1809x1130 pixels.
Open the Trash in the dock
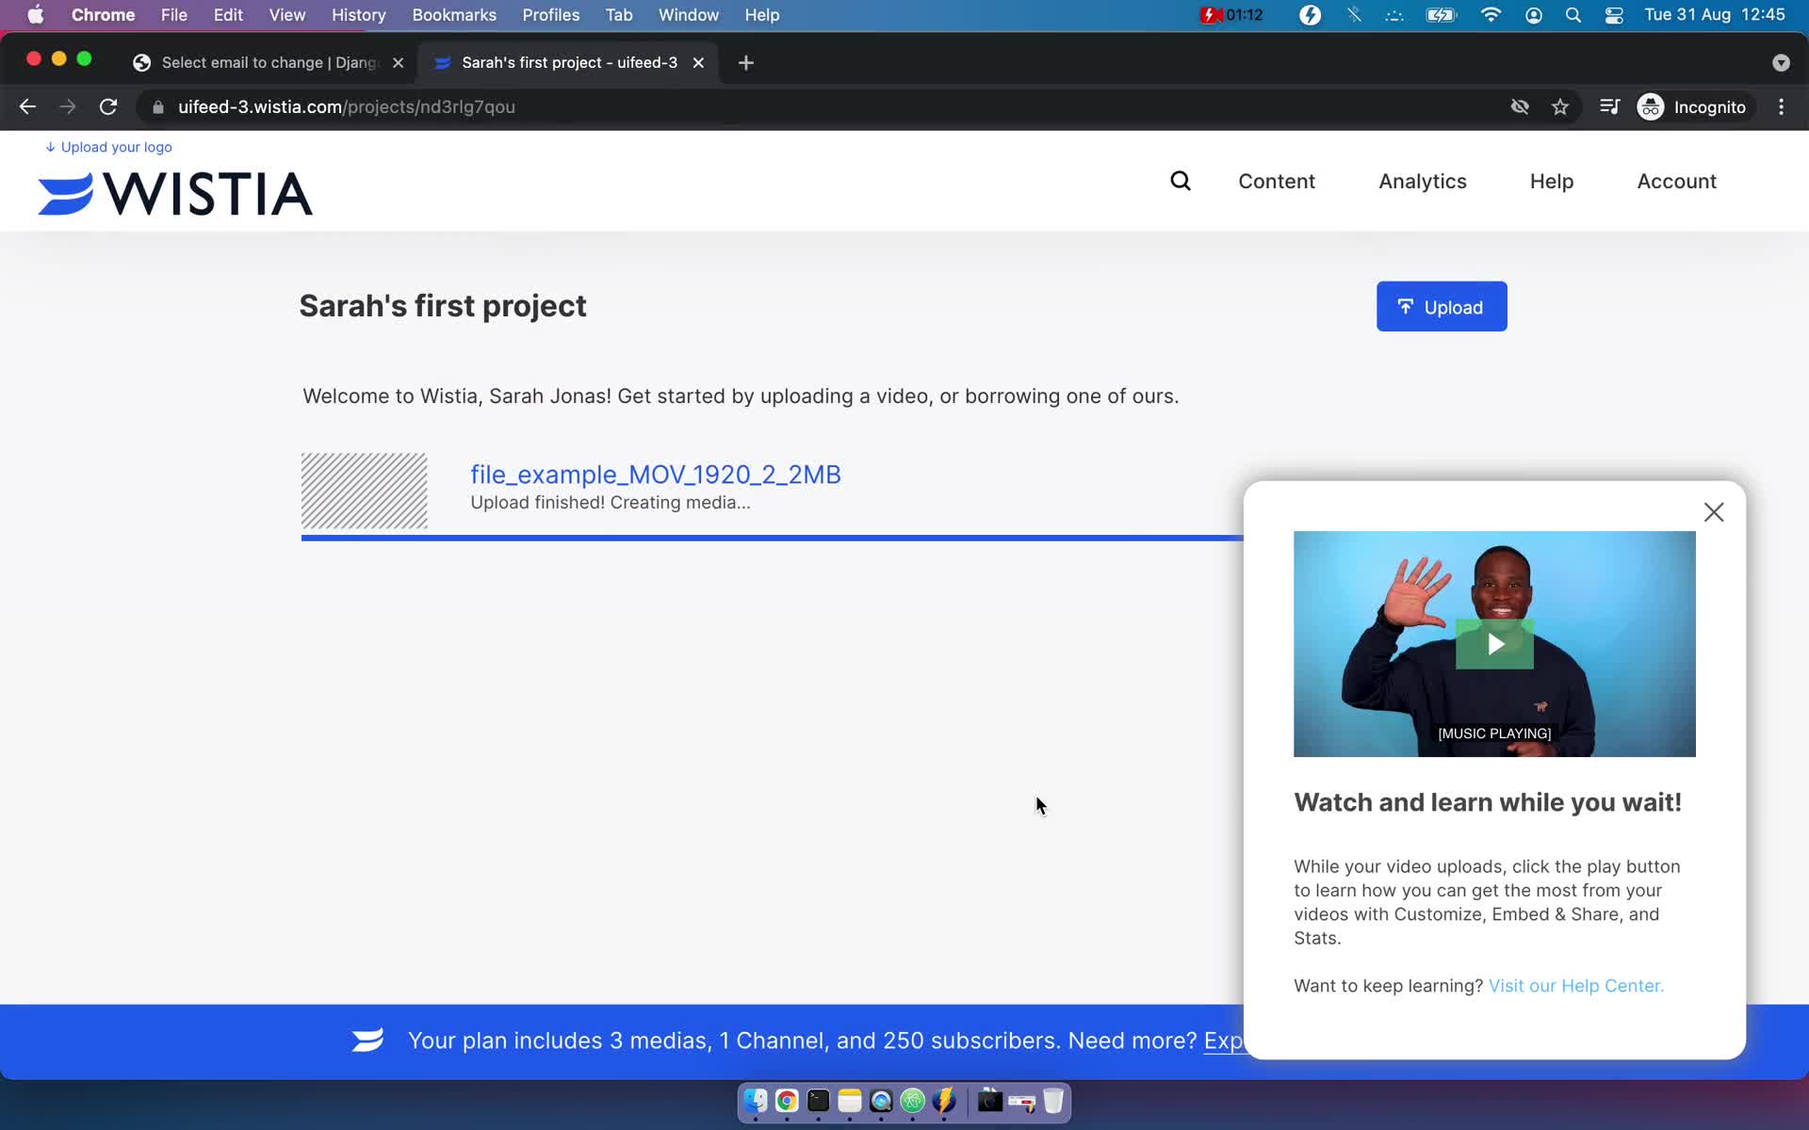tap(1053, 1100)
